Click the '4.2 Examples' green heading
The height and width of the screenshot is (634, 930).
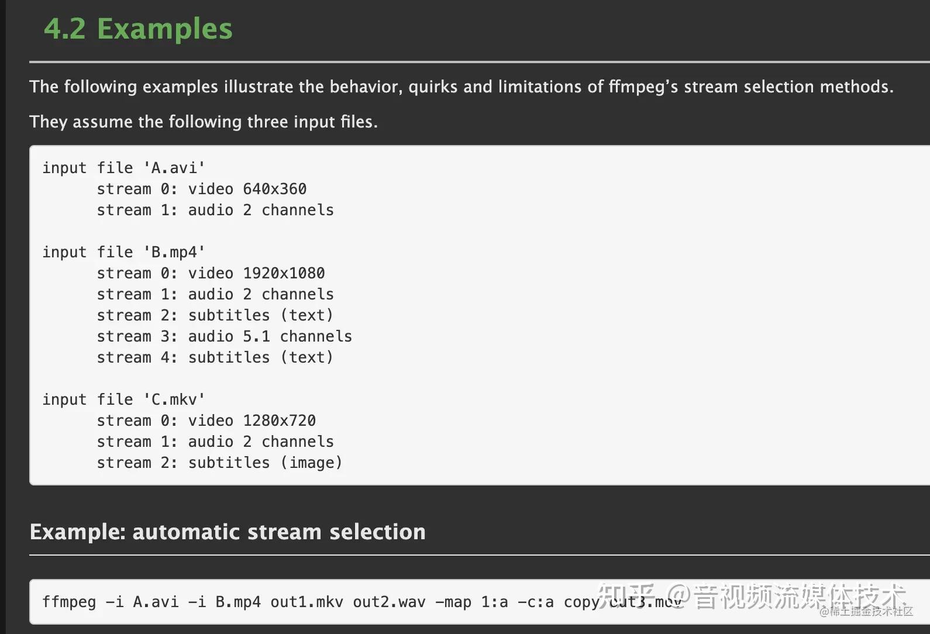(138, 29)
